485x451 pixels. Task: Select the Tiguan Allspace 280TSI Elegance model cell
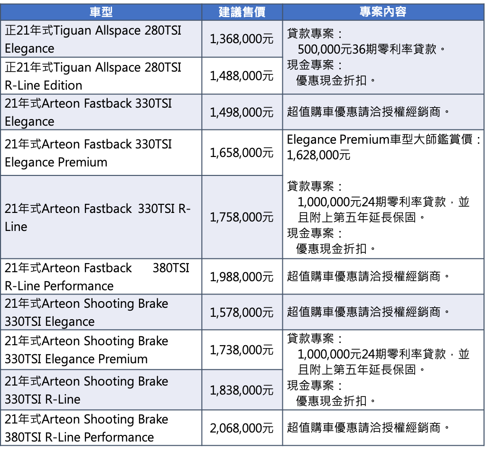tap(101, 39)
